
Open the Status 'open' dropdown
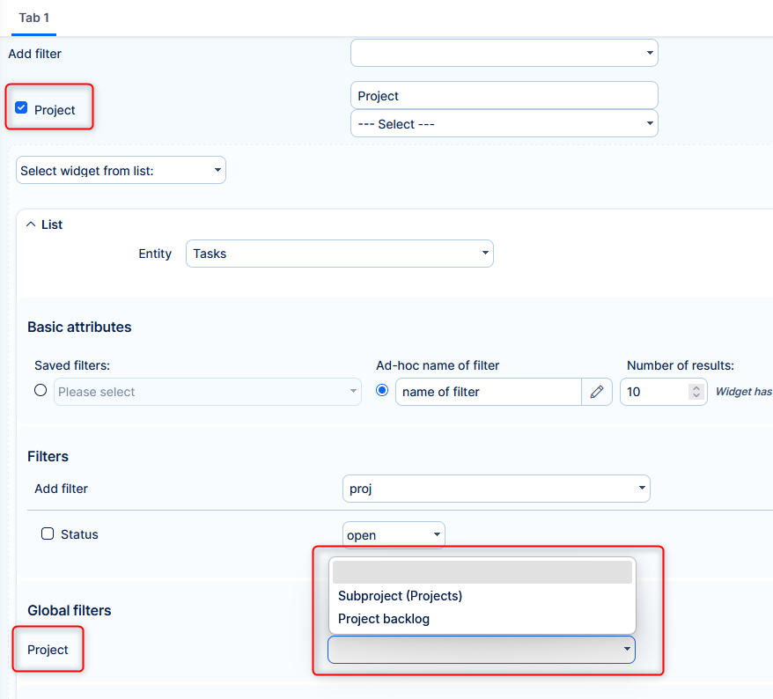393,535
